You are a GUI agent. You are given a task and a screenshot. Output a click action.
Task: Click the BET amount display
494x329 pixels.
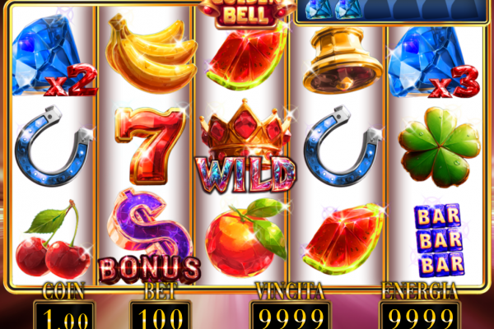pyautogui.click(x=161, y=316)
